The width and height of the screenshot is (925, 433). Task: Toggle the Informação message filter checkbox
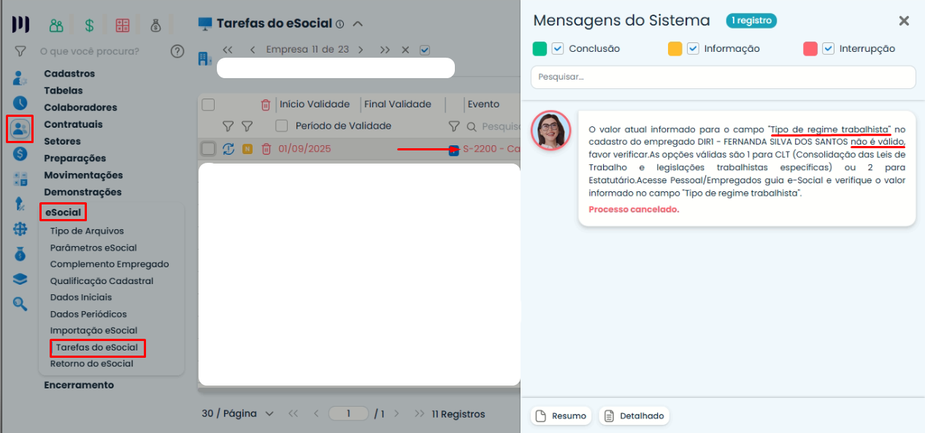(x=693, y=49)
